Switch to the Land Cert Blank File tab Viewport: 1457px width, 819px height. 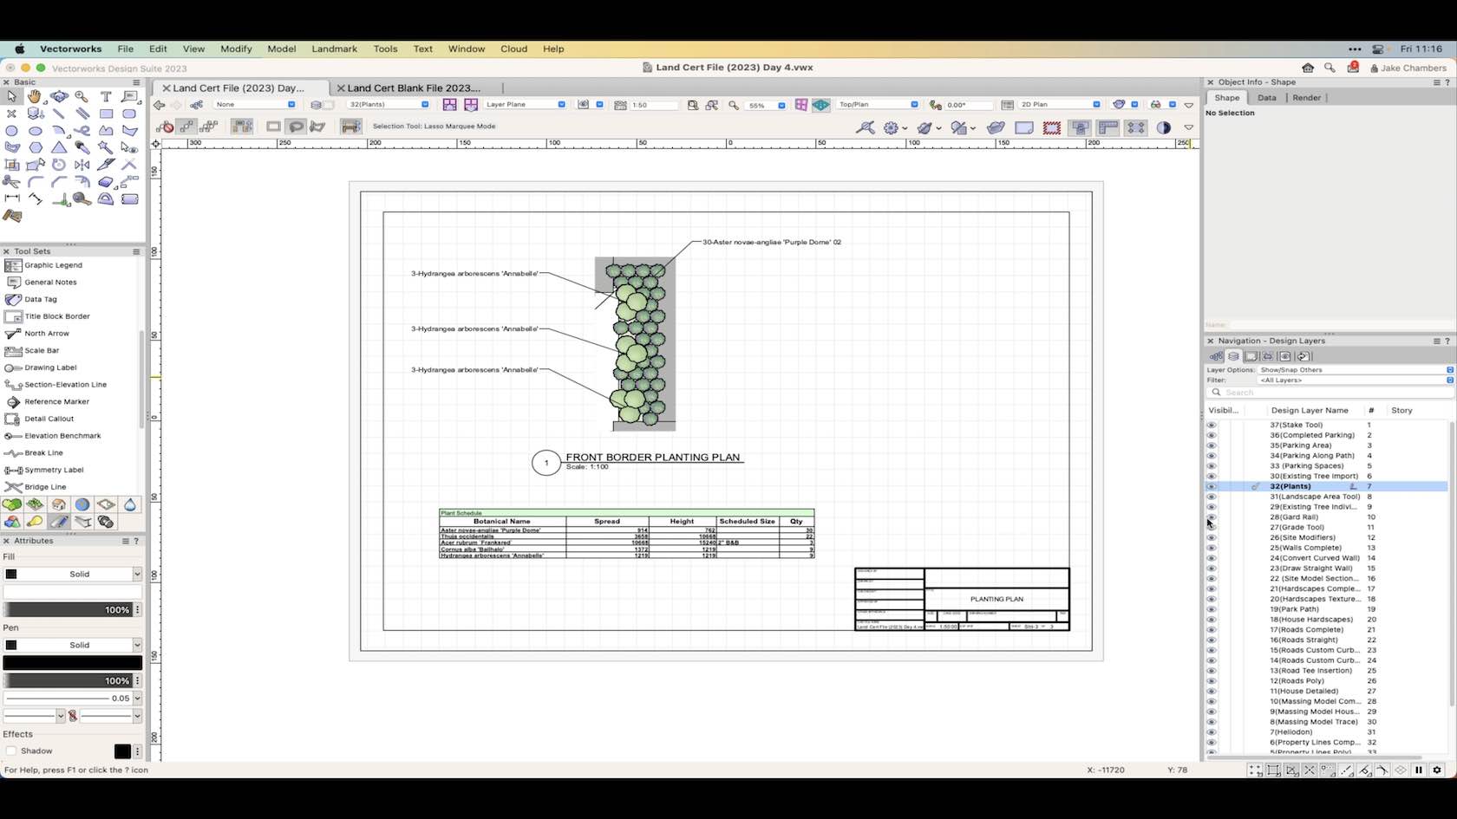pos(412,88)
